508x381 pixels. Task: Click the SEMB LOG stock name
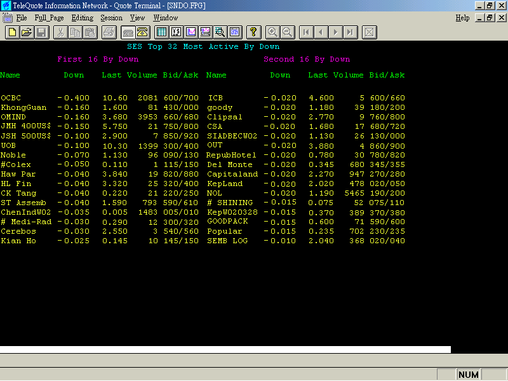[227, 241]
